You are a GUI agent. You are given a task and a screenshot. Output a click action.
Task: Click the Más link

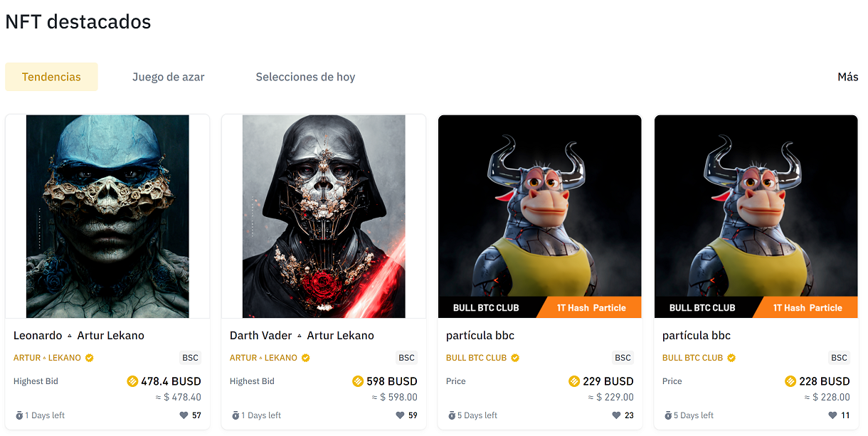(x=847, y=77)
